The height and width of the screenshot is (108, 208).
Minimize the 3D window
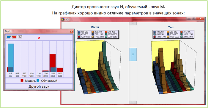coord(189,19)
